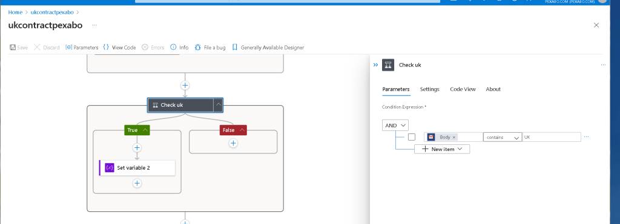Click the Condition Expression label
Screen dimensions: 620x224
coord(403,107)
